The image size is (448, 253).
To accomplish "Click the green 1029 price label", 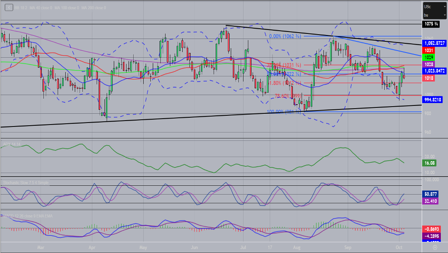I will [x=429, y=58].
